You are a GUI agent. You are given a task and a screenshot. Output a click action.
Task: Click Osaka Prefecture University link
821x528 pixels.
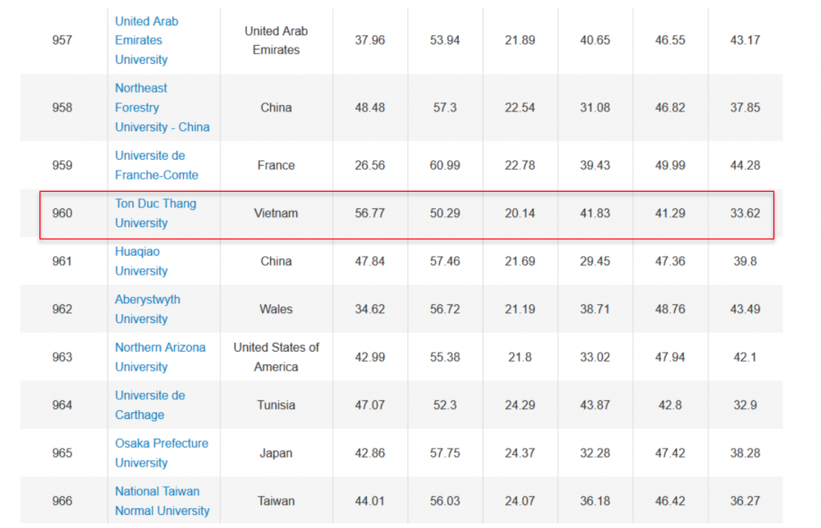[161, 453]
